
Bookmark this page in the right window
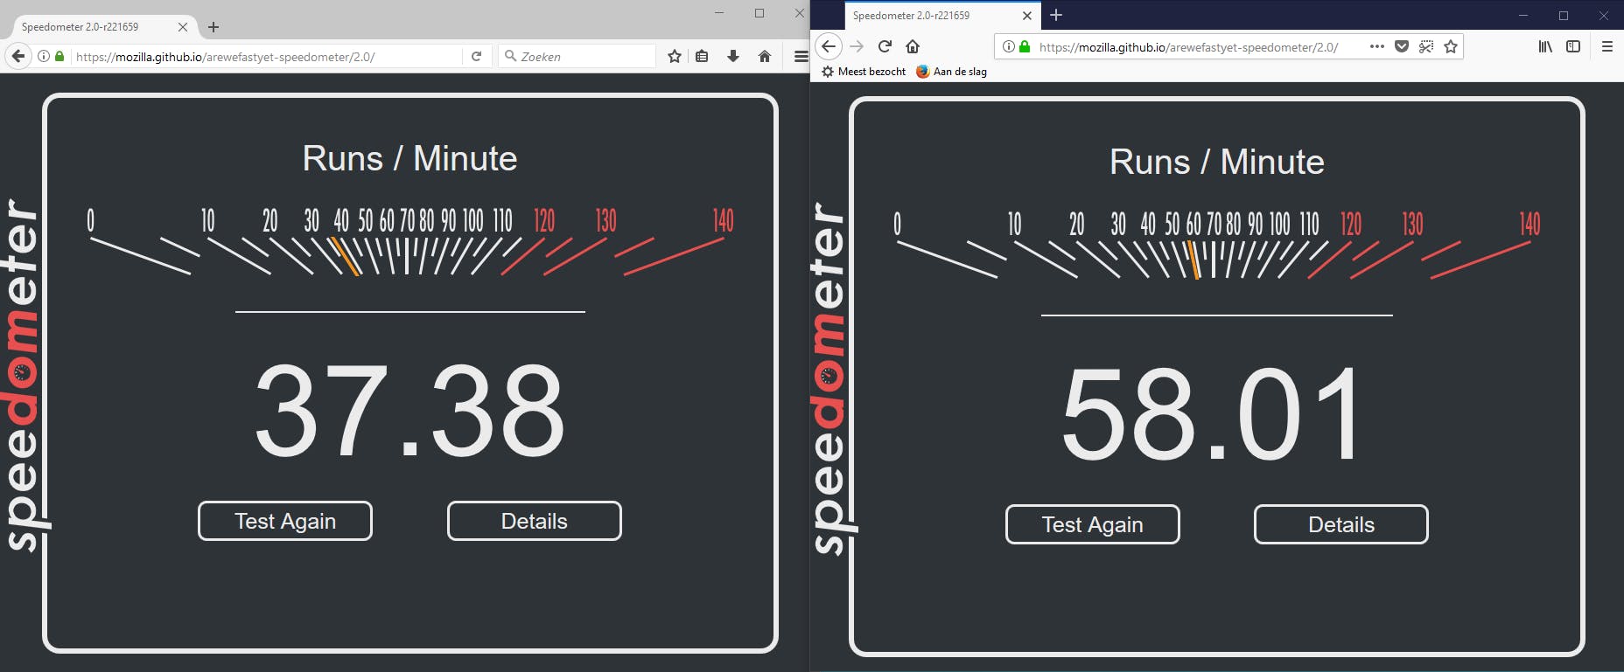click(1451, 46)
